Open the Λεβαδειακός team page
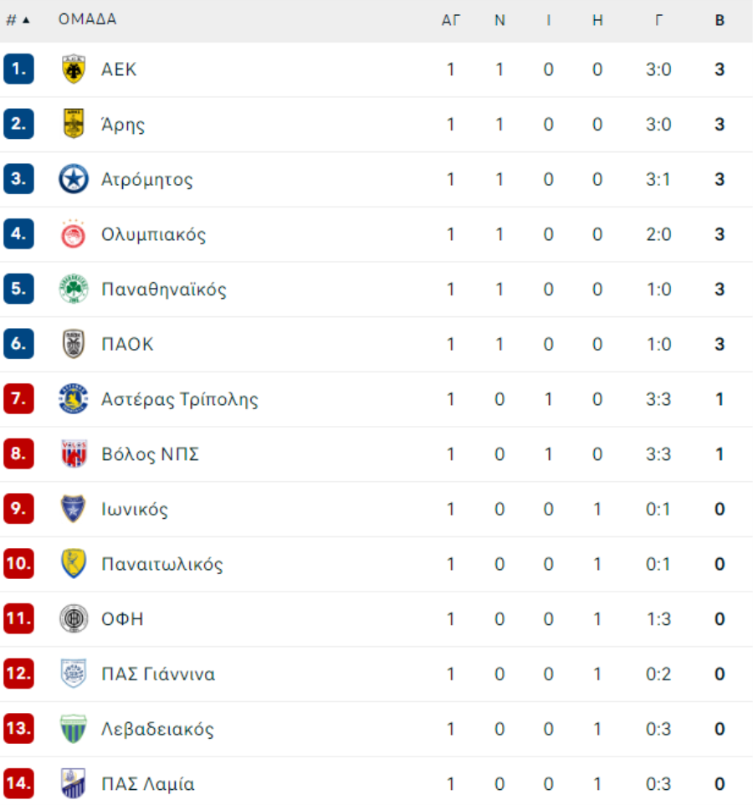Image resolution: width=753 pixels, height=805 pixels. 157,729
